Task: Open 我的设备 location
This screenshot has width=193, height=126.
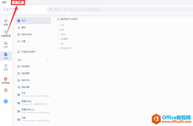Action: point(33,87)
